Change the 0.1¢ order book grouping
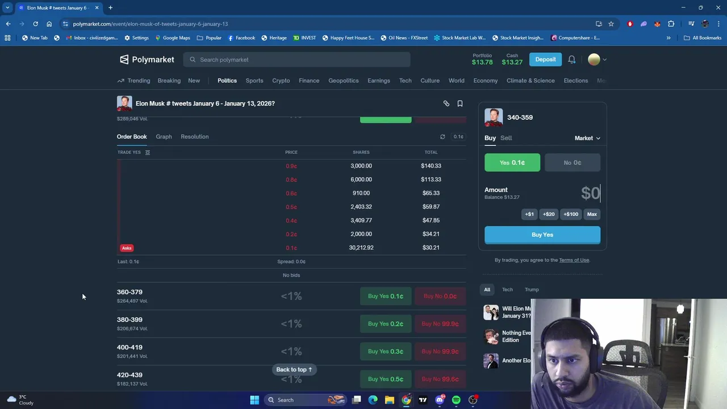 point(458,136)
